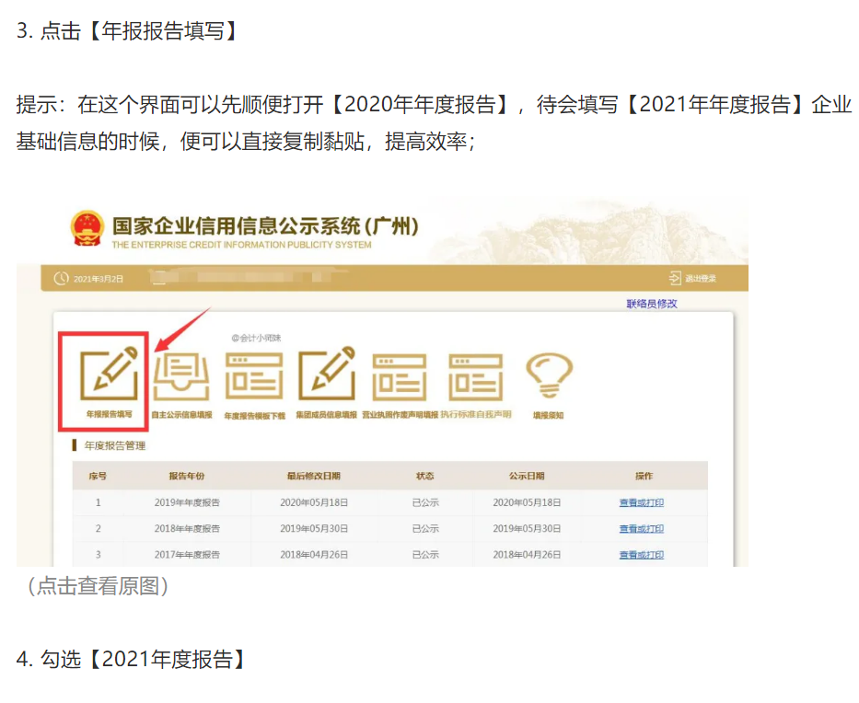The width and height of the screenshot is (859, 703).
Task: Click 2019年05月30日 in 公示日期 column
Action: click(527, 528)
